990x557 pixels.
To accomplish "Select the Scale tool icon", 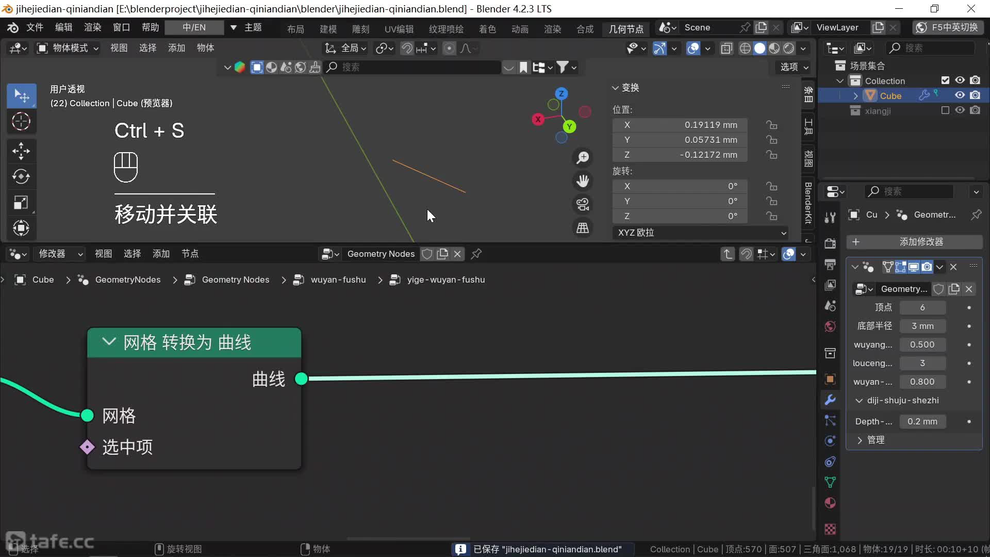I will pyautogui.click(x=21, y=202).
